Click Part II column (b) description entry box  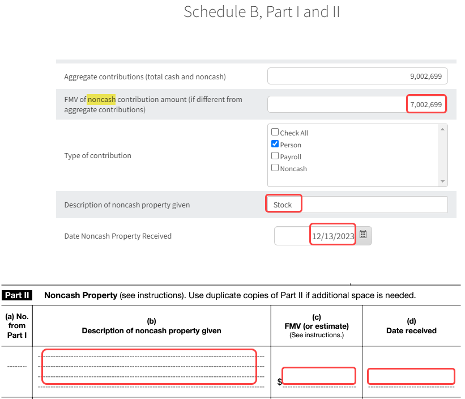[x=150, y=367]
